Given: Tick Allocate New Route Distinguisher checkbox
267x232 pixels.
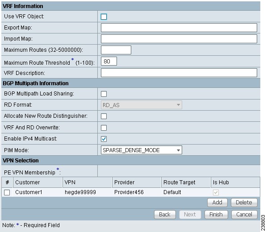Looking at the screenshot, I should 104,116.
